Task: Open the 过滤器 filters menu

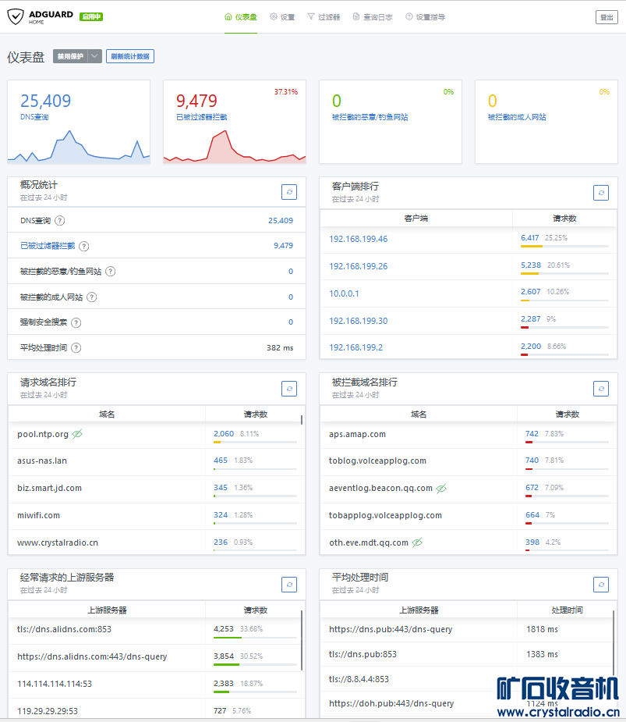Action: [x=324, y=17]
